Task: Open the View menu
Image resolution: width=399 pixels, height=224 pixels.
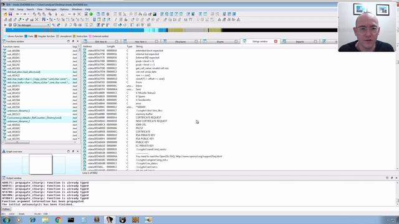Action: (40, 9)
